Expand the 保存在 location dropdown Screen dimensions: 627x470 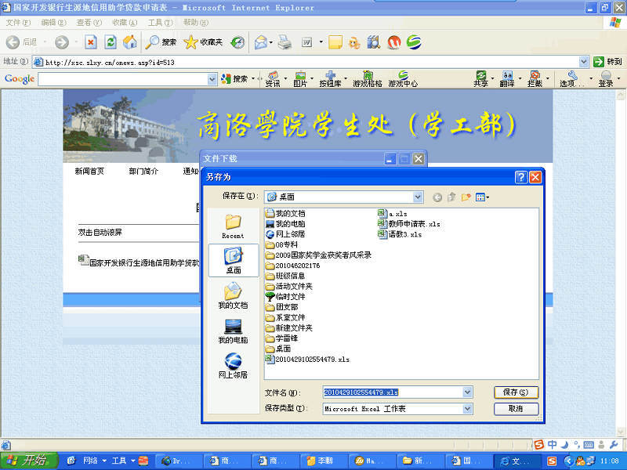click(x=418, y=197)
